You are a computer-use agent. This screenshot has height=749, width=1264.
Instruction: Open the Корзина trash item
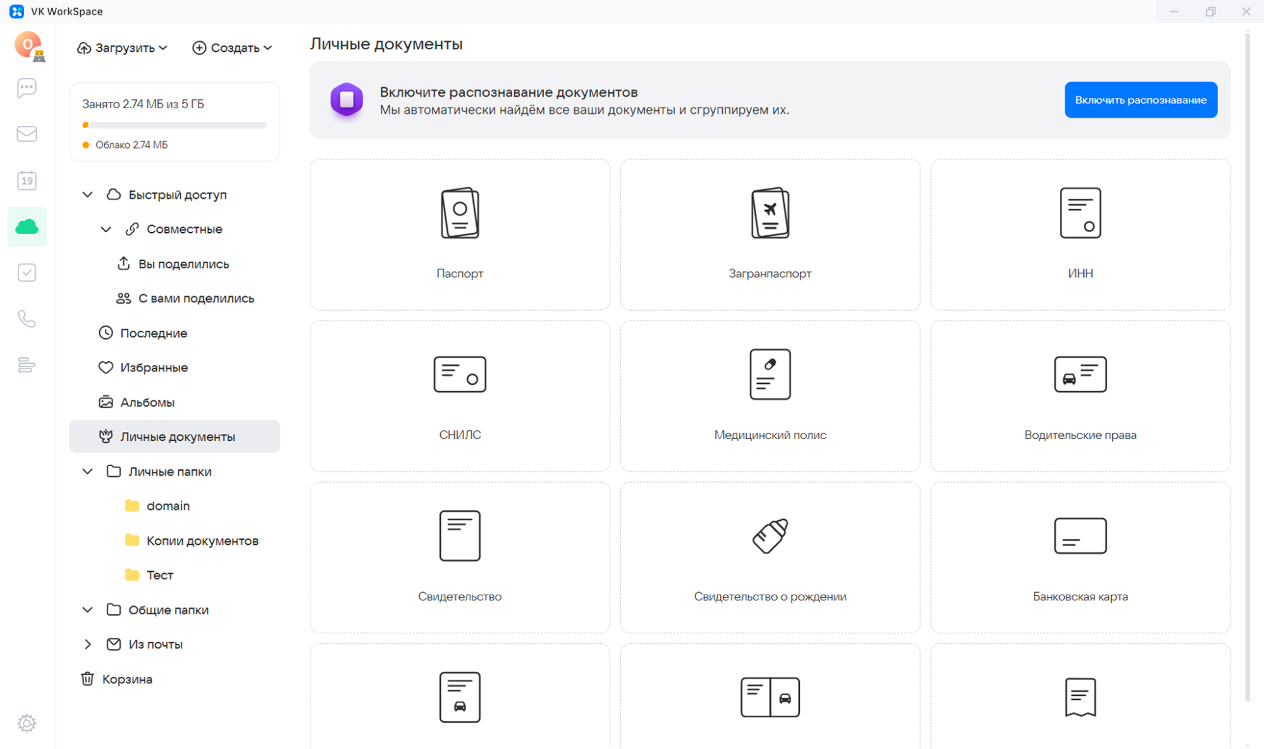126,679
